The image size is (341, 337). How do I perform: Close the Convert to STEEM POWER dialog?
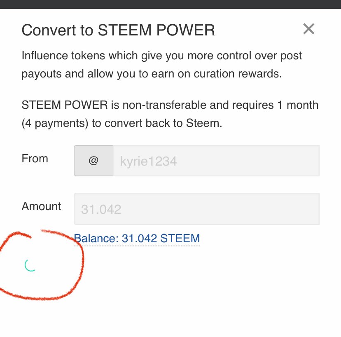(x=308, y=29)
